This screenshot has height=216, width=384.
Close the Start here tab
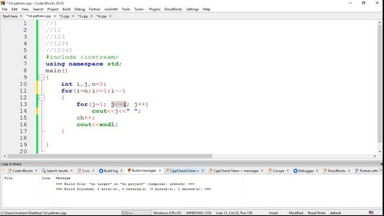(x=21, y=16)
